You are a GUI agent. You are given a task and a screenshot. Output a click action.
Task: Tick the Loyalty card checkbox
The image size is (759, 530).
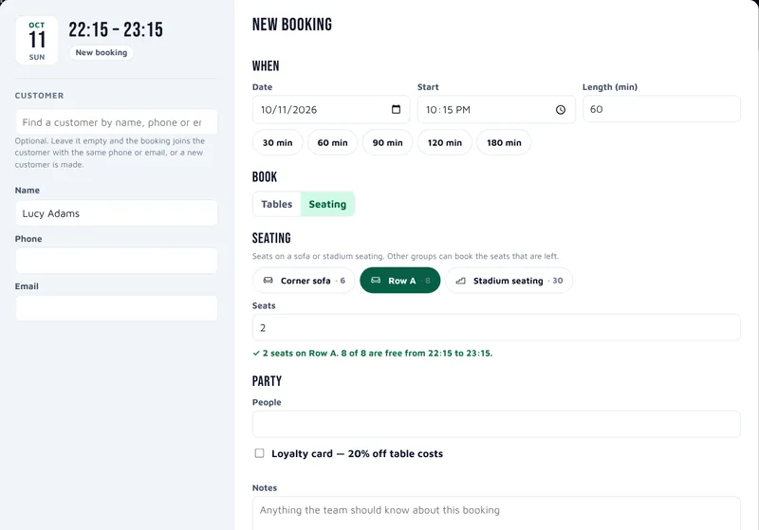coord(259,453)
